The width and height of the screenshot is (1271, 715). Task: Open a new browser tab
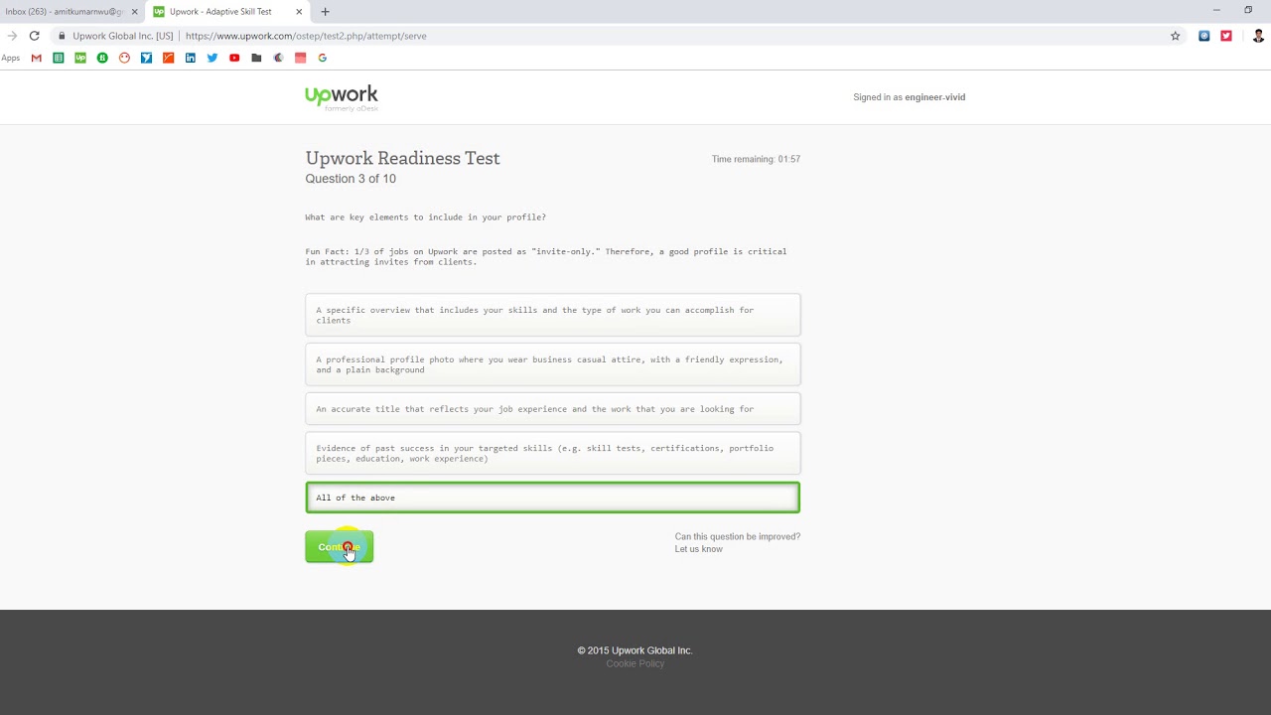tap(325, 12)
